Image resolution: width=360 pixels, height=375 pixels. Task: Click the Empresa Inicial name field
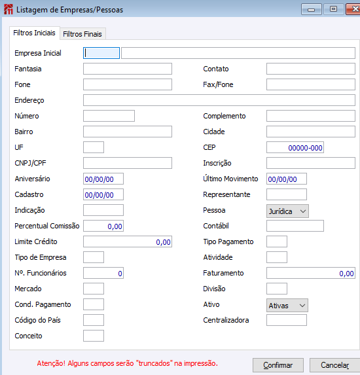238,53
